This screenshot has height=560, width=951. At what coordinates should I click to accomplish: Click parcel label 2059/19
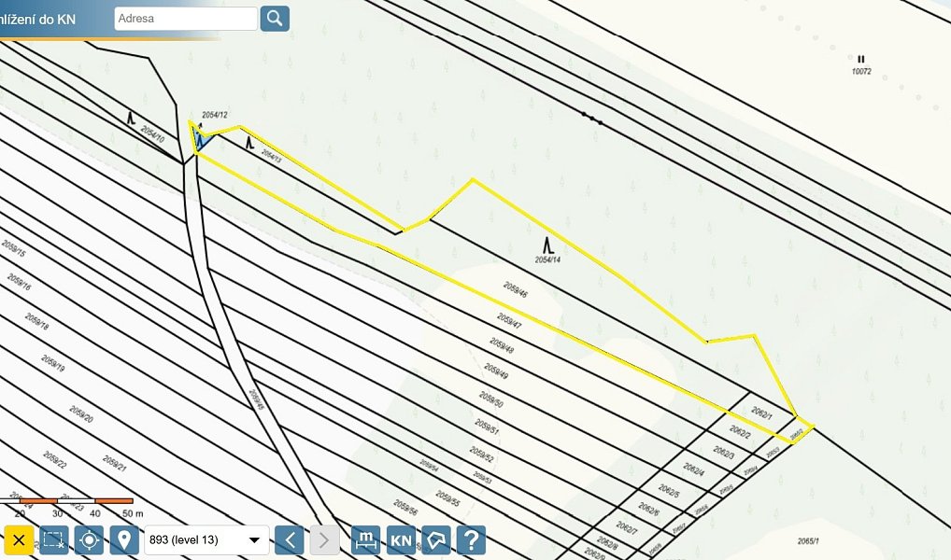coord(52,363)
